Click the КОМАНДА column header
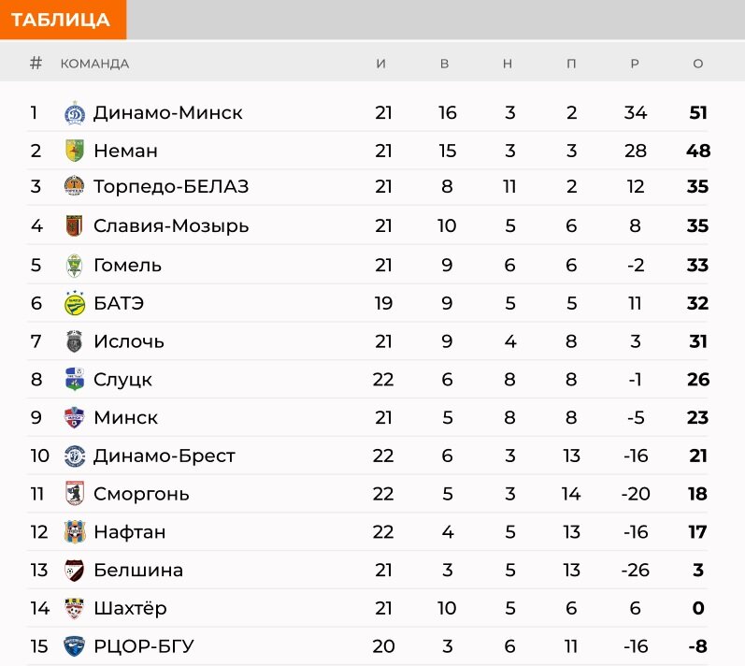Image resolution: width=745 pixels, height=666 pixels. [x=94, y=64]
